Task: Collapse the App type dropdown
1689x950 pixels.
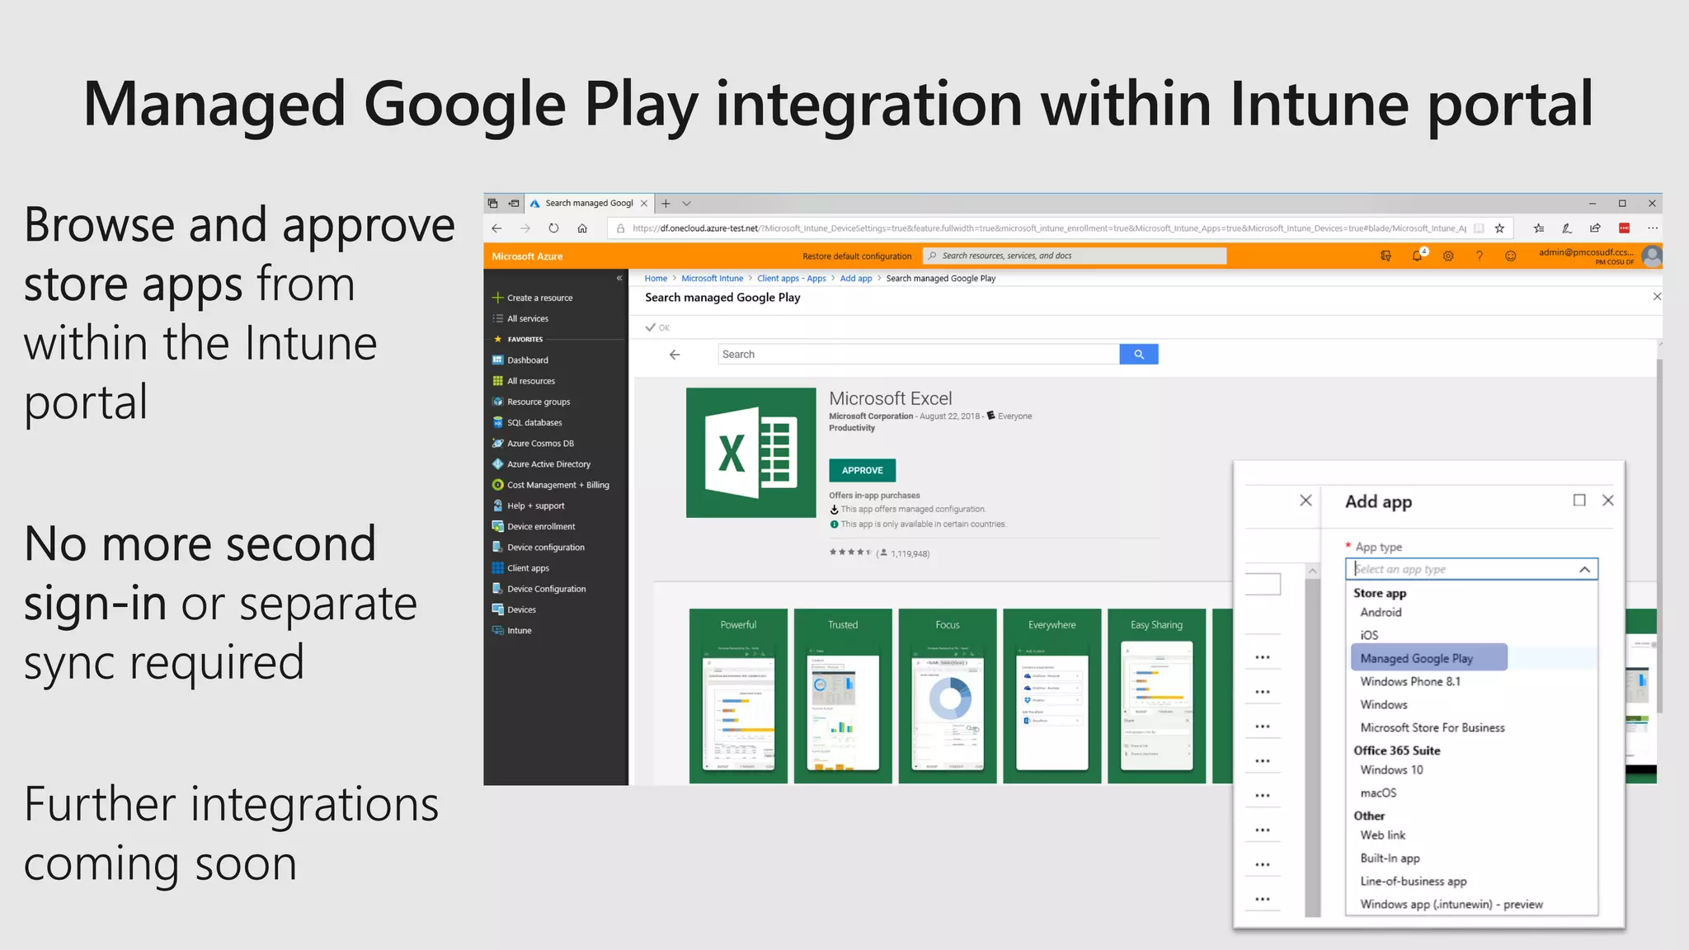Action: click(1584, 570)
